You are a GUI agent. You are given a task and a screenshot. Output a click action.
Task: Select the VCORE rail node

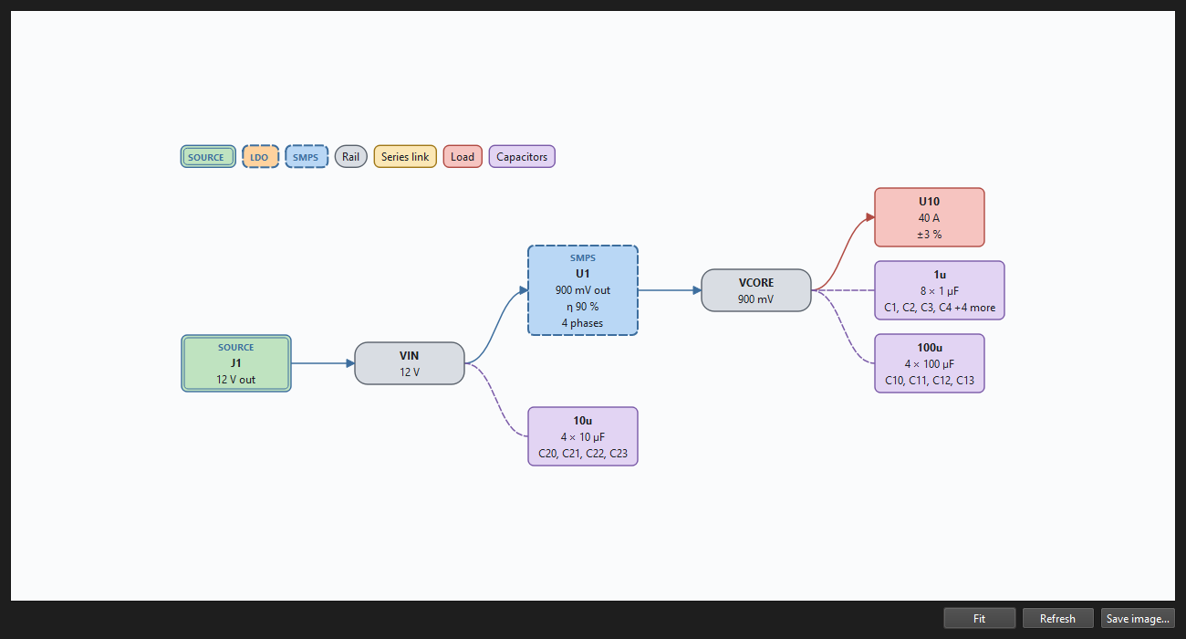tap(756, 290)
